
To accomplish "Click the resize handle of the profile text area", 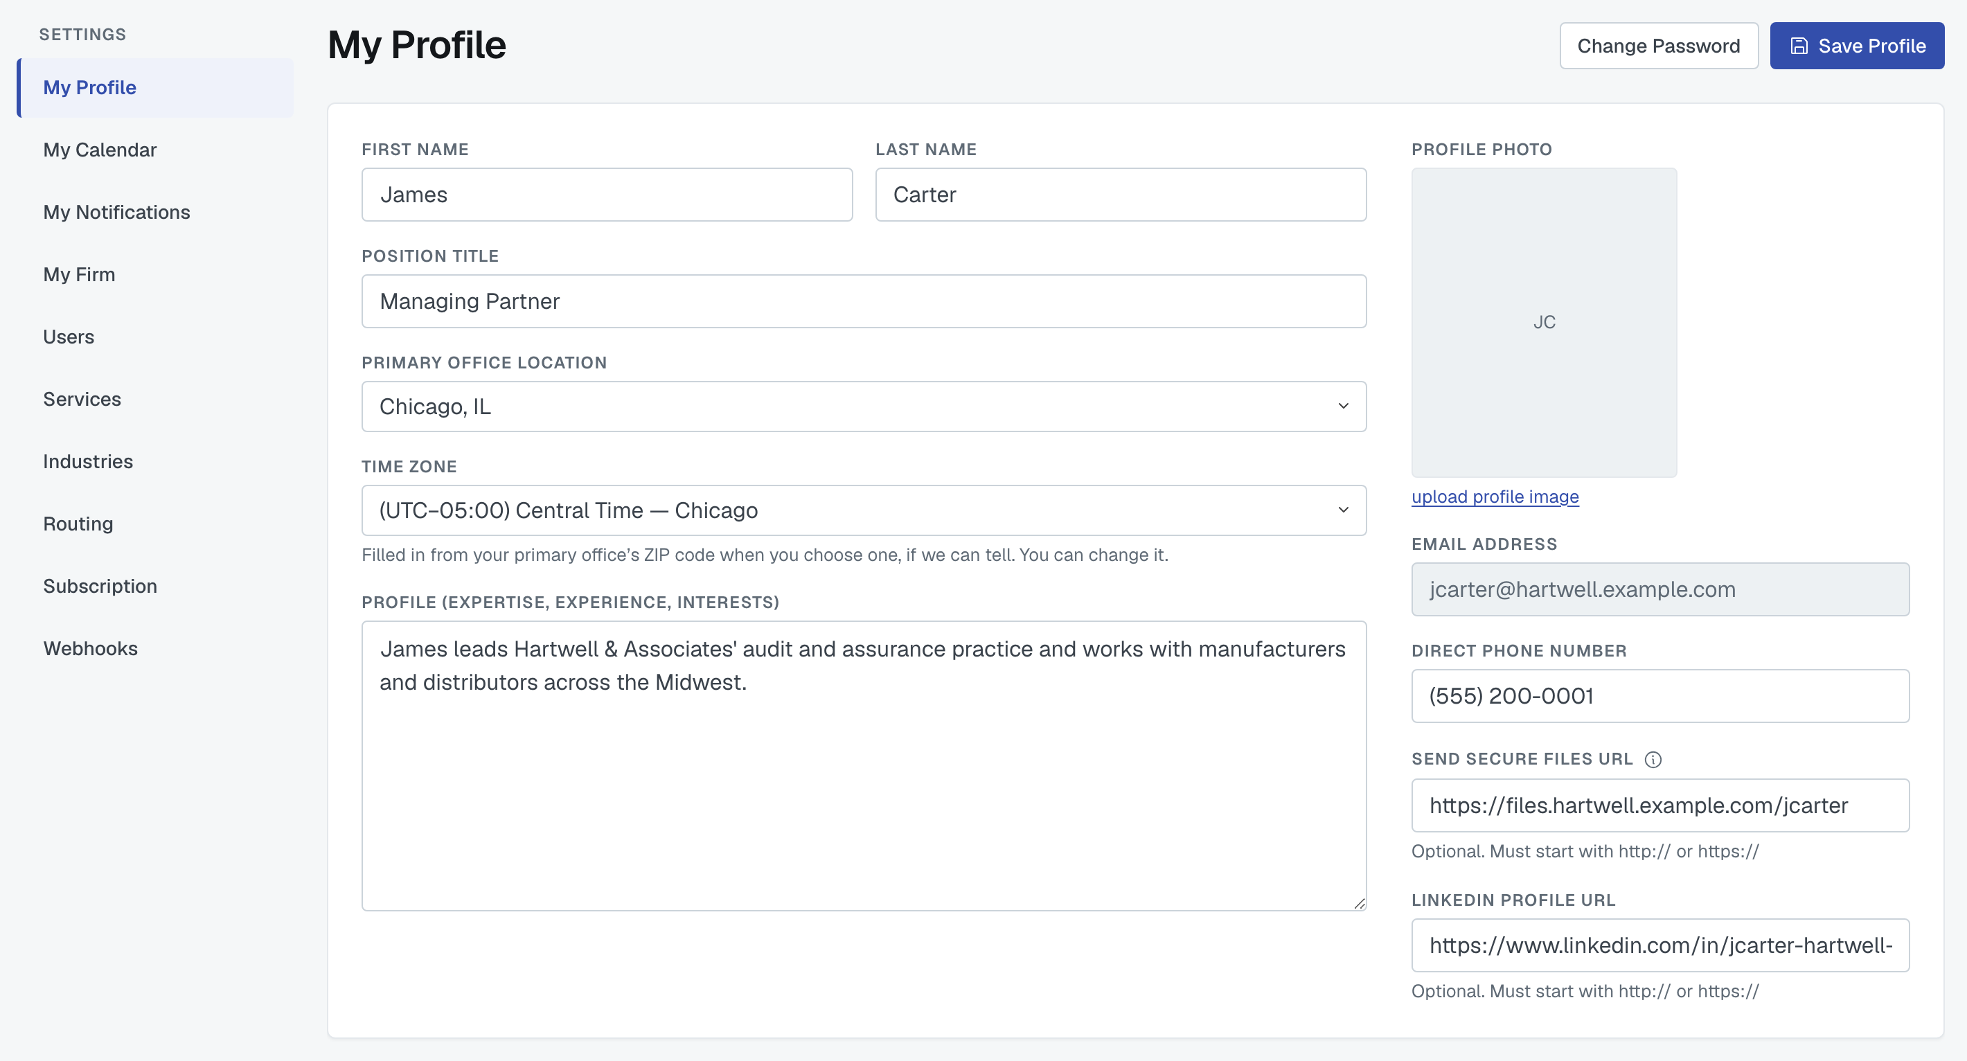I will pos(1359,903).
